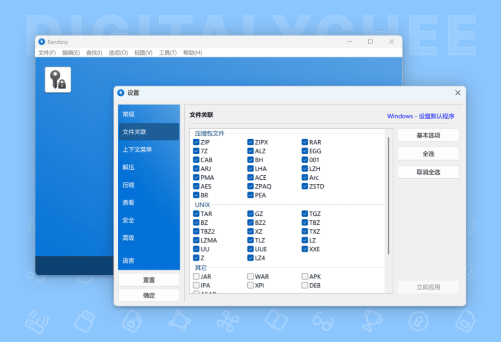Toggle the 7Z checkbox
Screen dimensions: 501x342
(x=196, y=151)
